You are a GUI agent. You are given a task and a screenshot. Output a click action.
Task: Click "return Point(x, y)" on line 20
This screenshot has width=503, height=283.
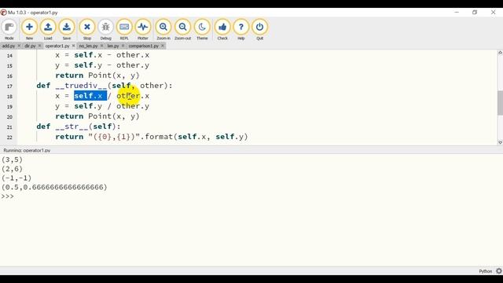(x=97, y=116)
